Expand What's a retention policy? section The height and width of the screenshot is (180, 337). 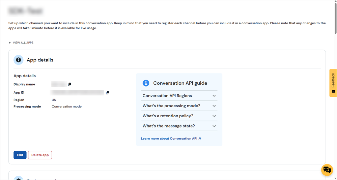click(214, 116)
